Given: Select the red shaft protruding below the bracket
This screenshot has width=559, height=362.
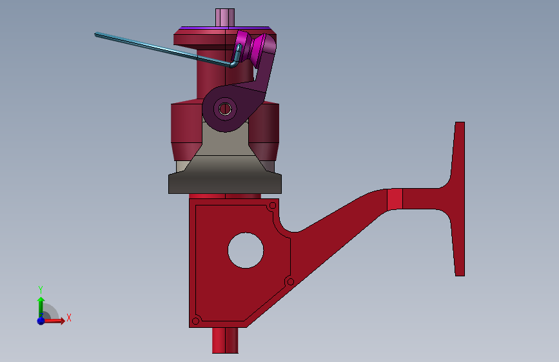Looking at the screenshot, I should point(225,341).
